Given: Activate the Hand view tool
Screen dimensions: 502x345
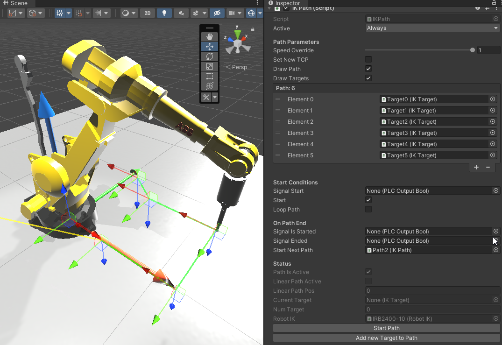Looking at the screenshot, I should point(209,36).
